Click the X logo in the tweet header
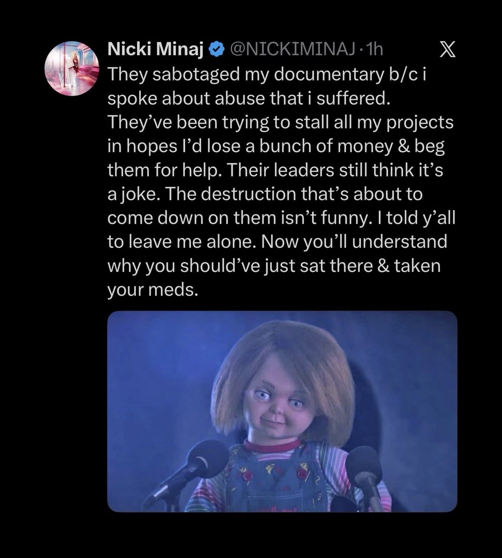502x558 pixels. click(447, 50)
